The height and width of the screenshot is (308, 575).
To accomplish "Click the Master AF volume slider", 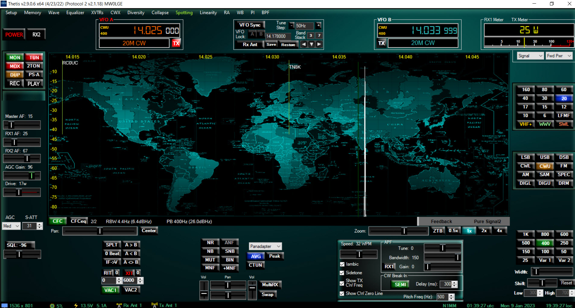I will click(x=22, y=125).
